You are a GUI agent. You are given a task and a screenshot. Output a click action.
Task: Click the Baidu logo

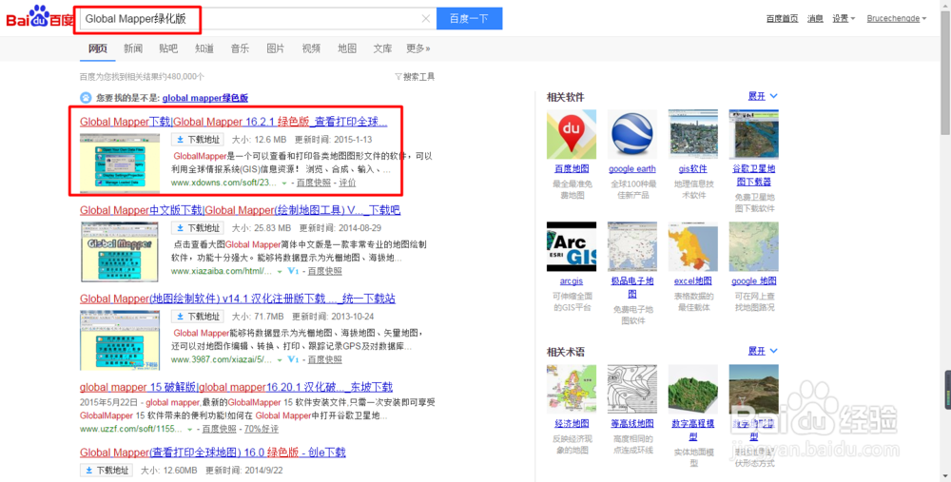[39, 18]
